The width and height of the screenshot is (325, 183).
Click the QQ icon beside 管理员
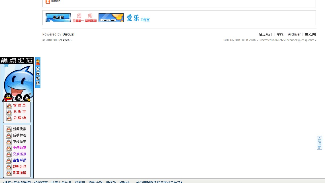pyautogui.click(x=9, y=106)
